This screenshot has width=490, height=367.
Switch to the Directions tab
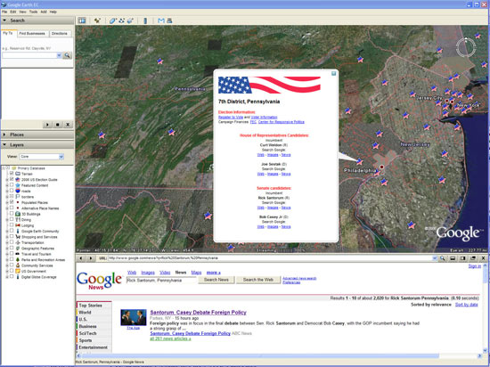(60, 34)
